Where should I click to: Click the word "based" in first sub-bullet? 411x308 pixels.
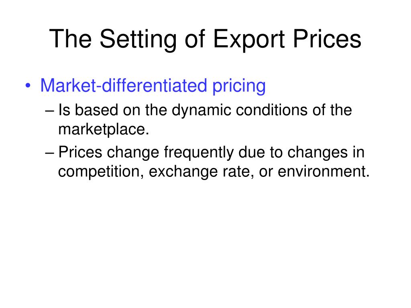tap(96, 110)
